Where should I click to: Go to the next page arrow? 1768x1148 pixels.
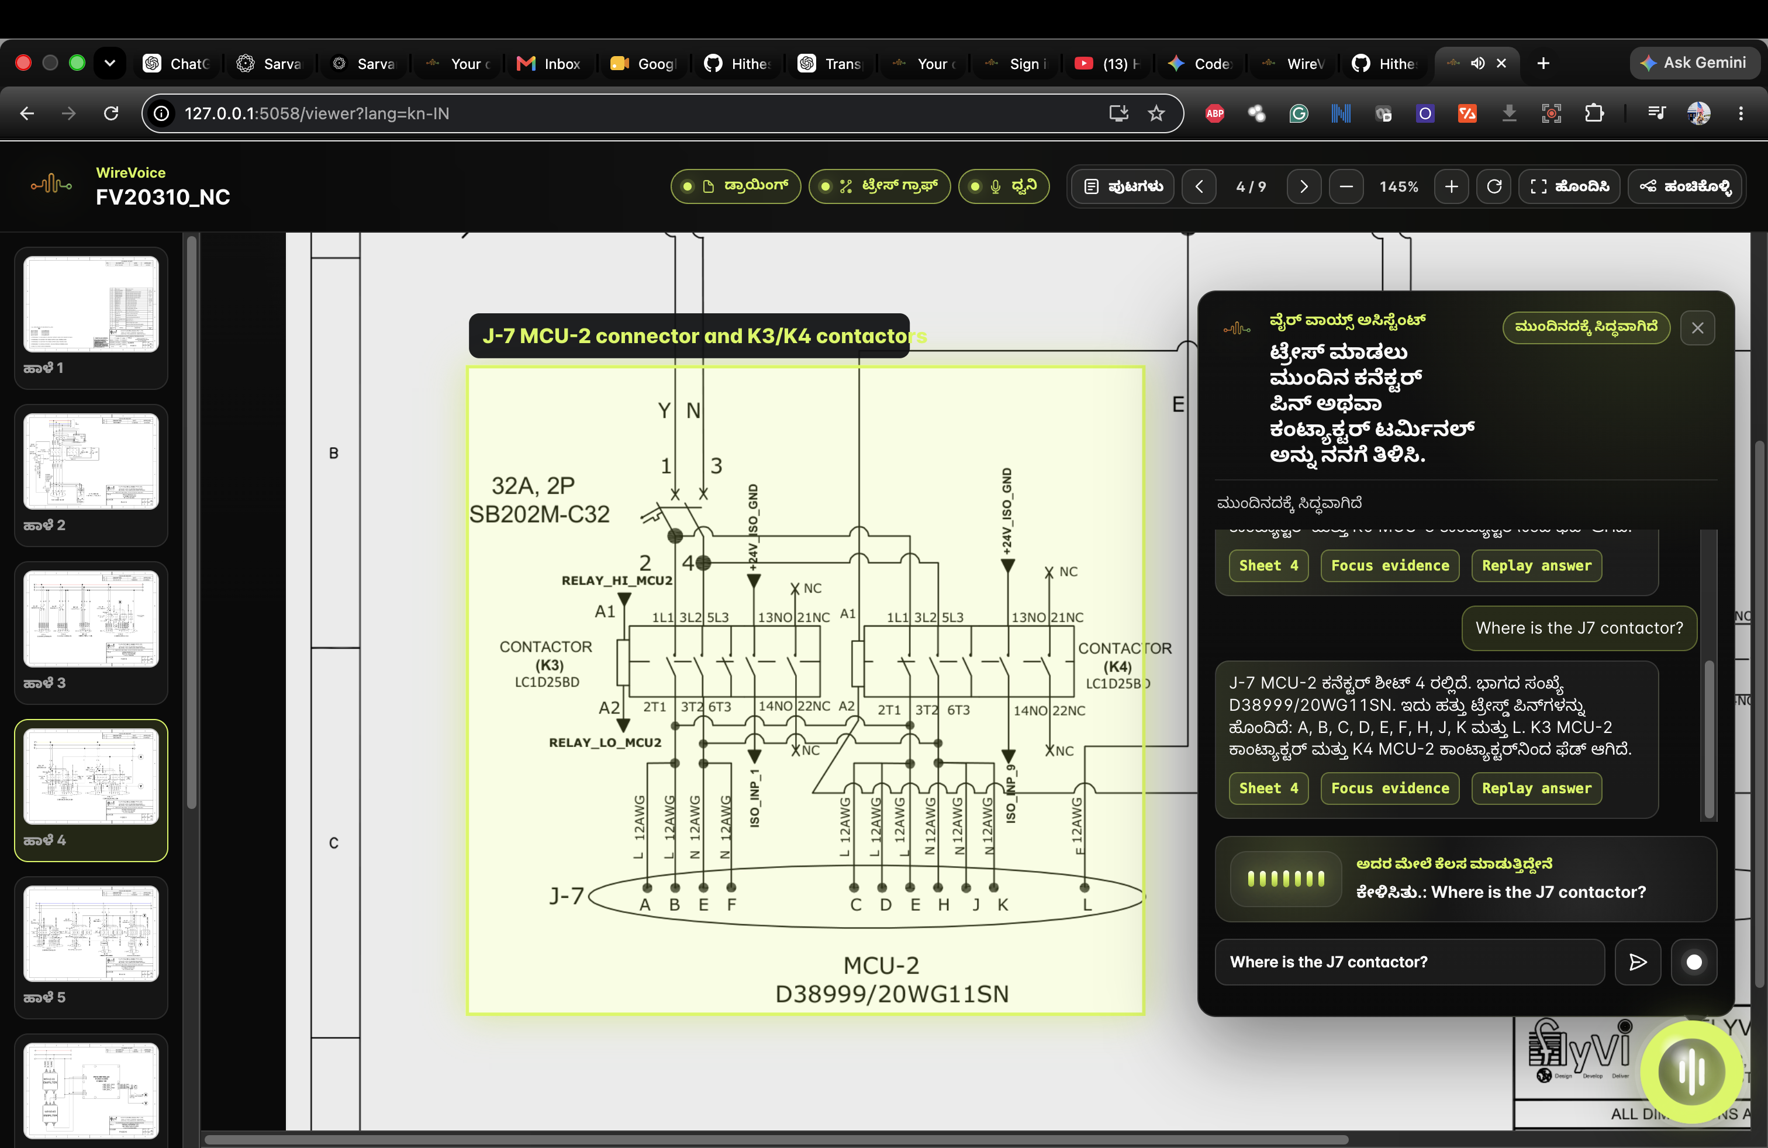(1304, 186)
